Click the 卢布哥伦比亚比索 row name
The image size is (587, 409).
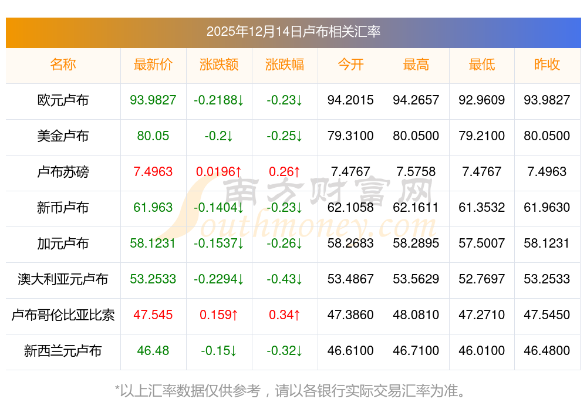tap(63, 315)
